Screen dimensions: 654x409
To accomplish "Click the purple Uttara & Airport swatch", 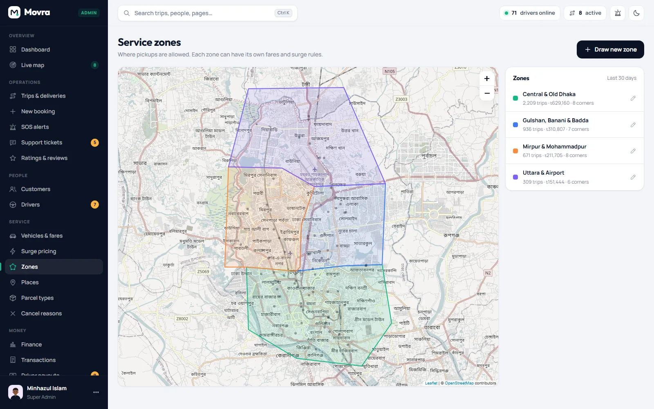I will click(x=515, y=177).
